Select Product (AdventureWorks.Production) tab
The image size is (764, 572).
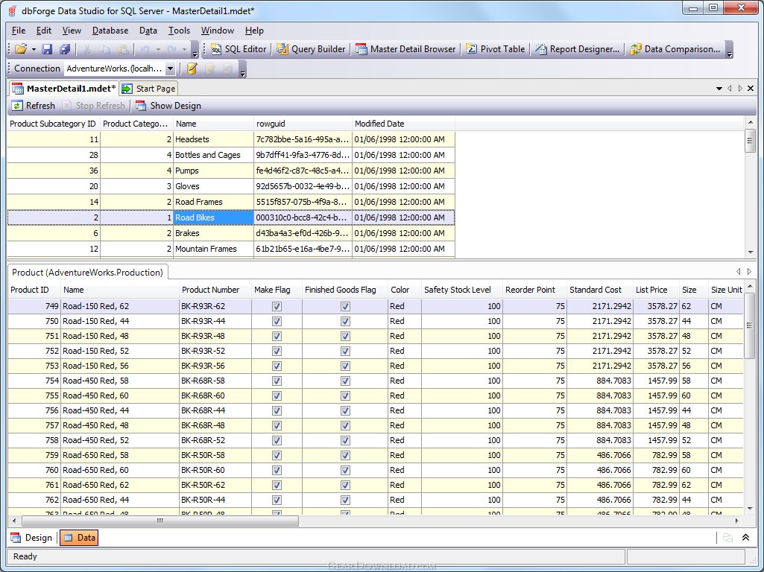tap(88, 272)
